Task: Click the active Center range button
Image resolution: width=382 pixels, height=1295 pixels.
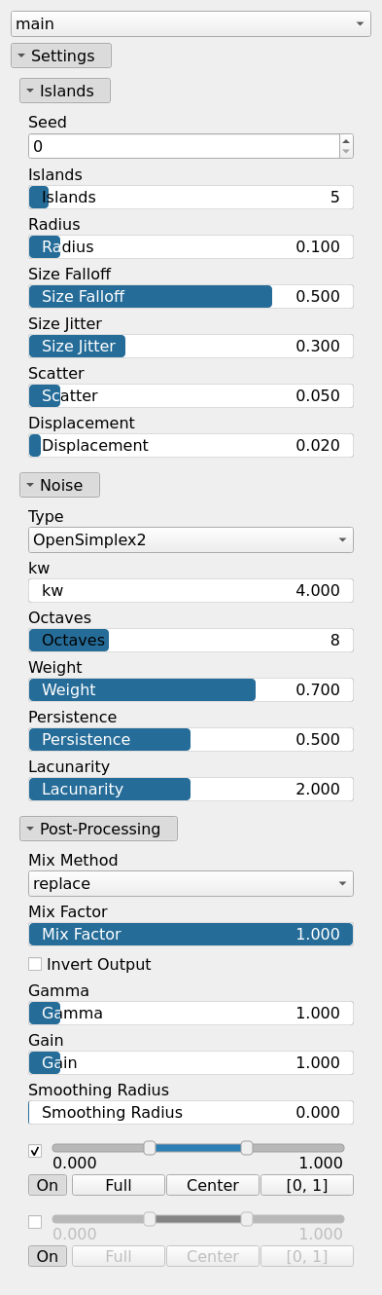Action: click(x=213, y=1185)
